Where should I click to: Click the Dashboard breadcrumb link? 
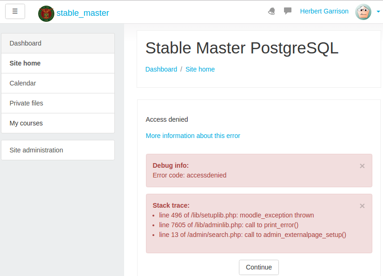click(x=161, y=69)
